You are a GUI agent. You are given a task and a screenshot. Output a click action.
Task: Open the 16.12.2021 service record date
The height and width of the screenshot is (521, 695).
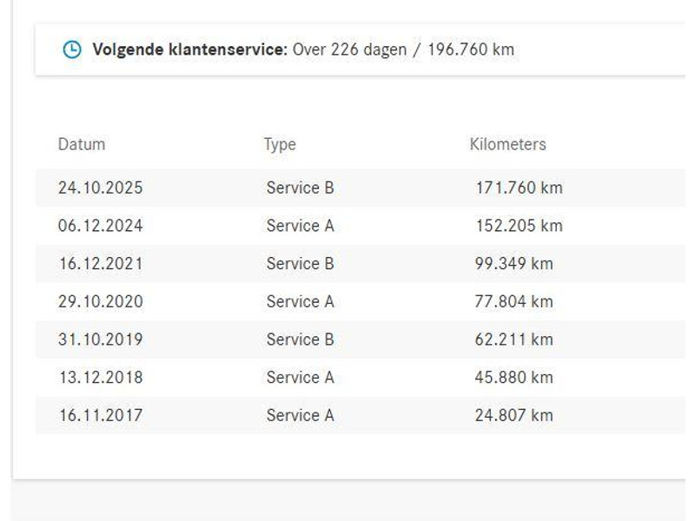tap(101, 263)
